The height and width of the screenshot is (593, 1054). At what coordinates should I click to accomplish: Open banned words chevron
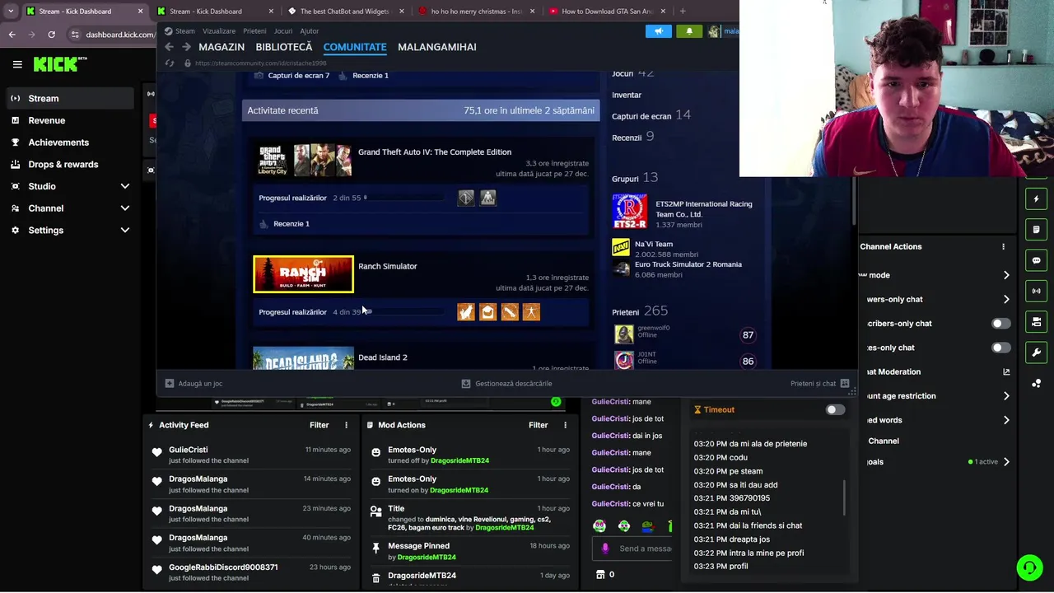point(1006,420)
